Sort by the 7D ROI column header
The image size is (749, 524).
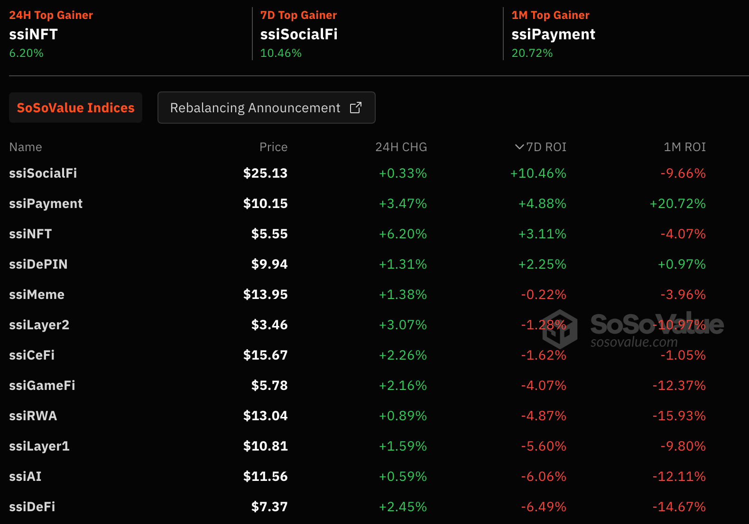tap(546, 147)
